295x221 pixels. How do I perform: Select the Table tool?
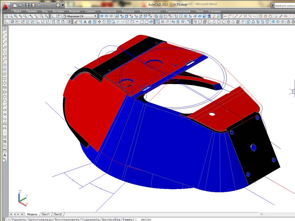point(5,151)
